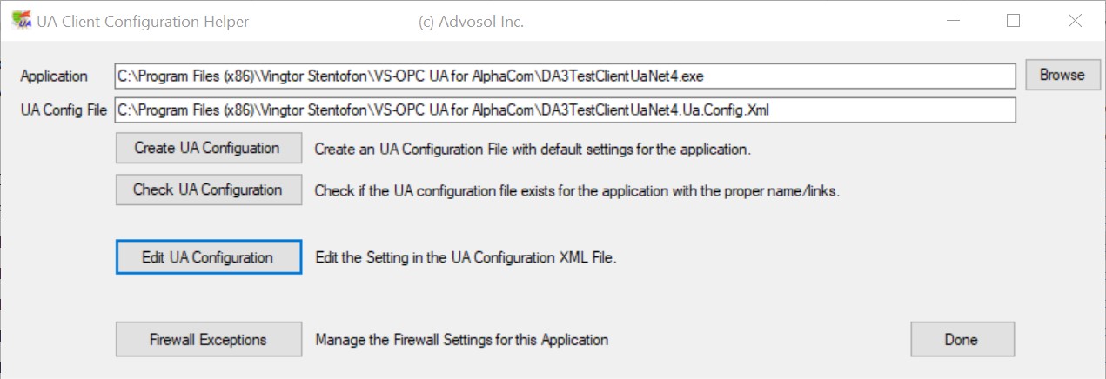Open Firewall Exceptions settings
The height and width of the screenshot is (379, 1106).
coord(208,339)
